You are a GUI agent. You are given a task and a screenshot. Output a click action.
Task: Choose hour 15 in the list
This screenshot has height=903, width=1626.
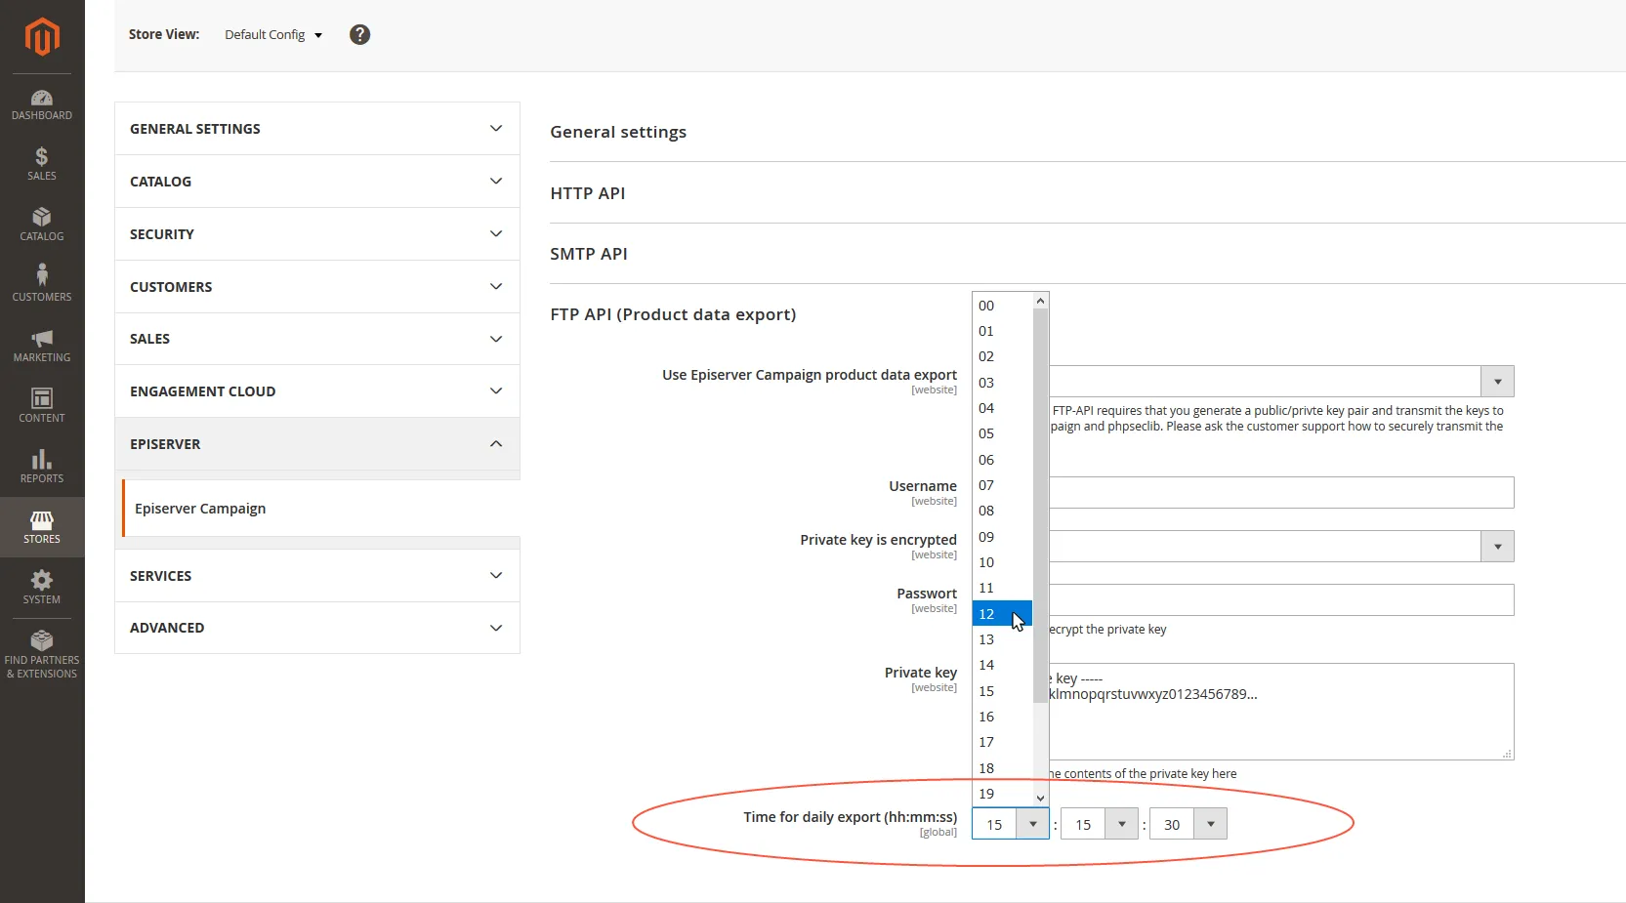(1002, 691)
